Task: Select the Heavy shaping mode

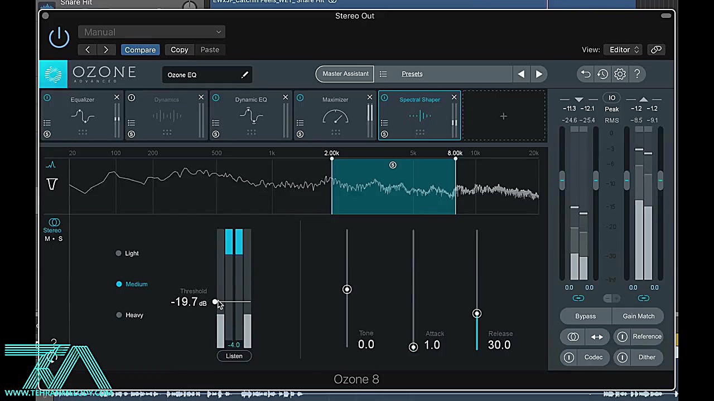Action: pos(119,315)
